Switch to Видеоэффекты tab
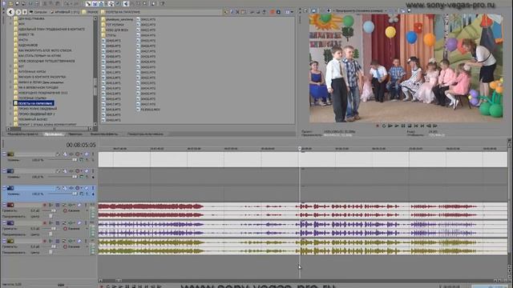Image resolution: width=513 pixels, height=288 pixels. [x=104, y=134]
